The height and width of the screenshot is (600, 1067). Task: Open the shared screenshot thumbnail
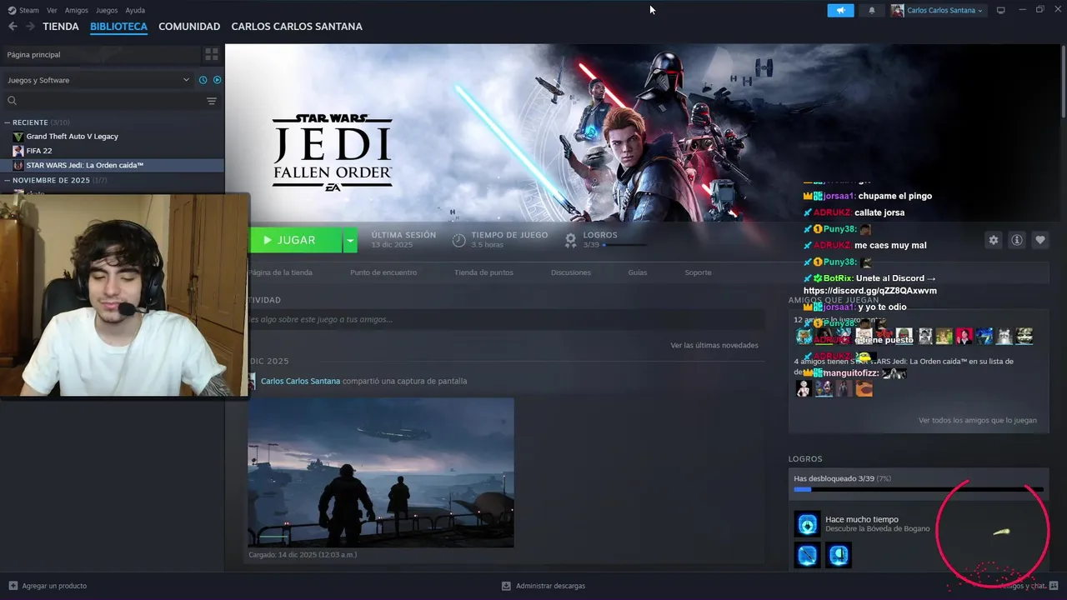pos(381,472)
